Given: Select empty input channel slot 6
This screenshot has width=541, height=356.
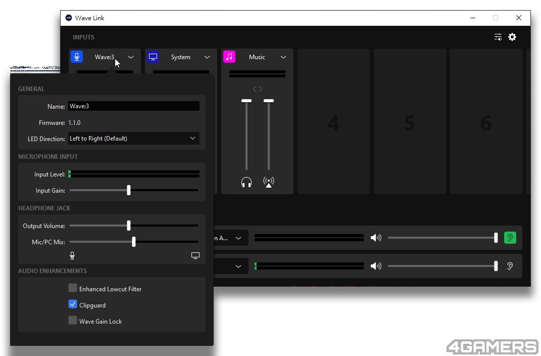Looking at the screenshot, I should [486, 121].
